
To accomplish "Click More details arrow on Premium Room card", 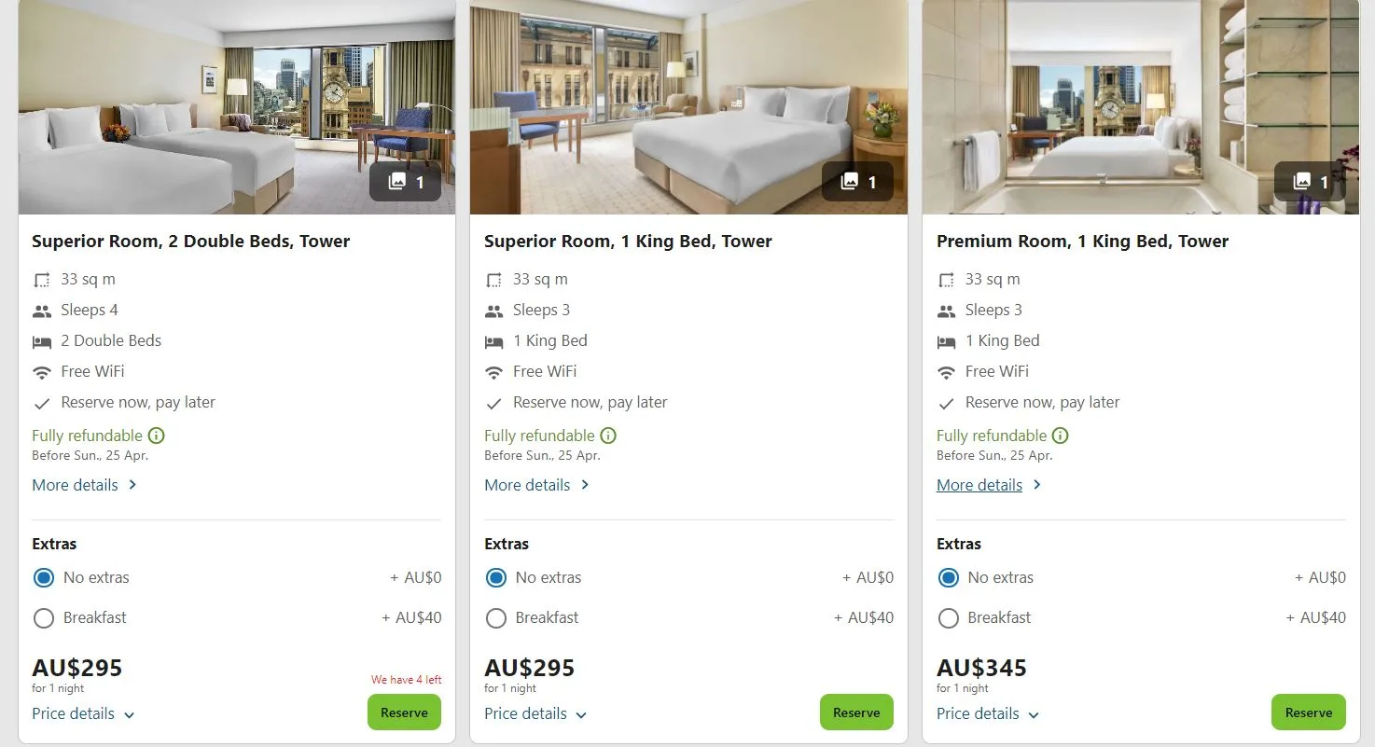I will [x=1037, y=485].
